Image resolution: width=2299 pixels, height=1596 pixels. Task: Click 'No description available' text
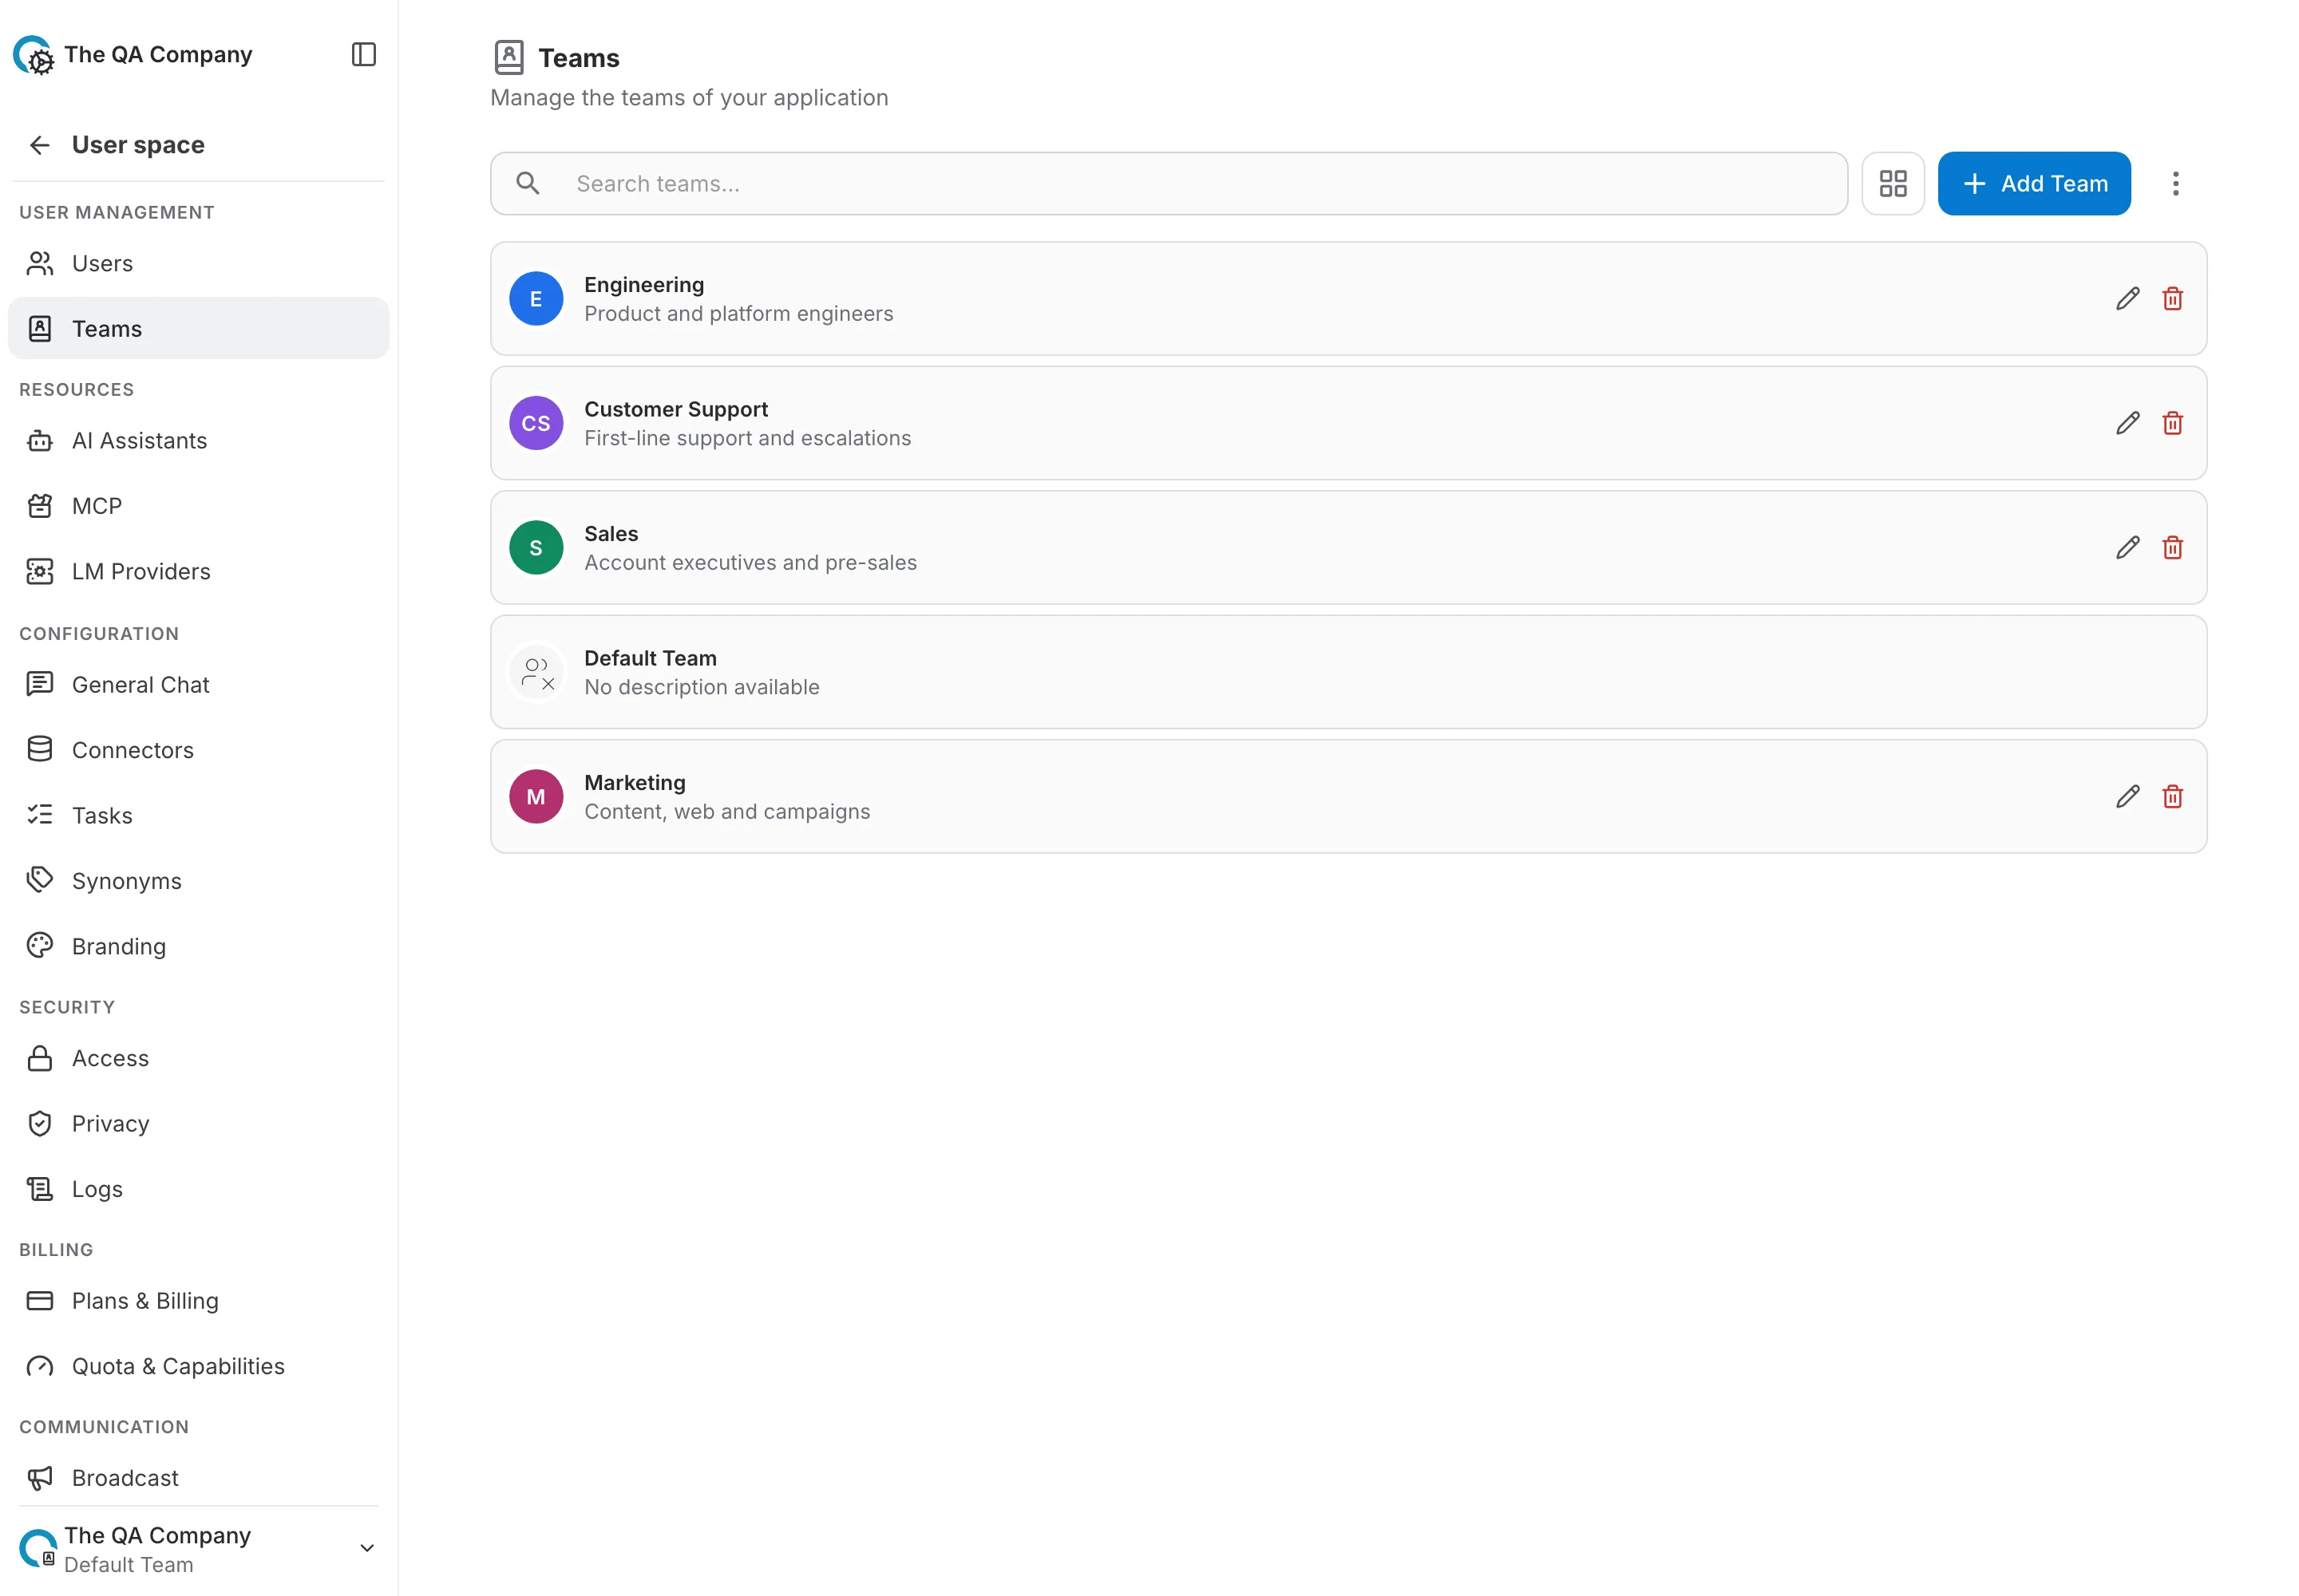point(702,687)
